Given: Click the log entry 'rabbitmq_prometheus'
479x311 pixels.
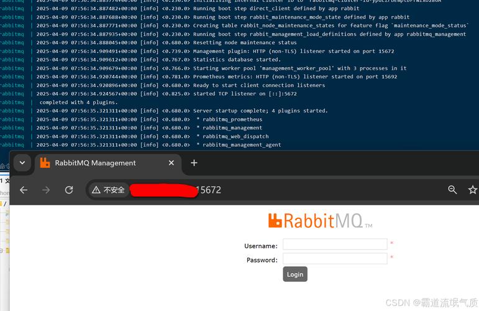Looking at the screenshot, I should [232, 119].
